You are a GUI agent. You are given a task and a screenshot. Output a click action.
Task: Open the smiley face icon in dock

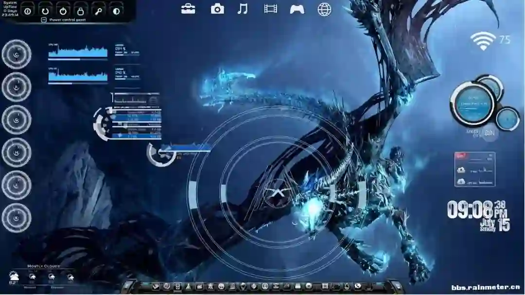[221, 286]
